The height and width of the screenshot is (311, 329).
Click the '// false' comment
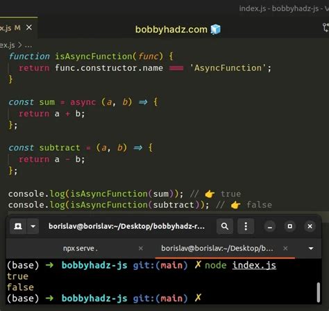pos(244,205)
